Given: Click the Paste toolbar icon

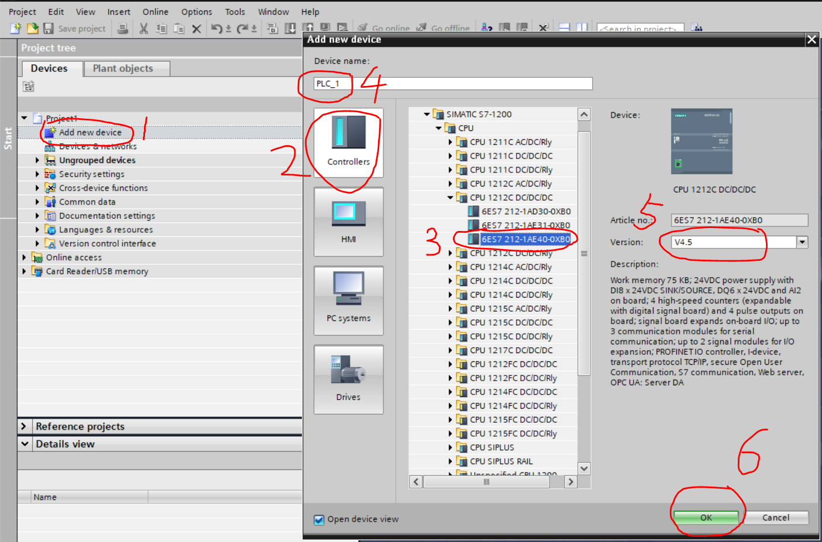Looking at the screenshot, I should (179, 28).
